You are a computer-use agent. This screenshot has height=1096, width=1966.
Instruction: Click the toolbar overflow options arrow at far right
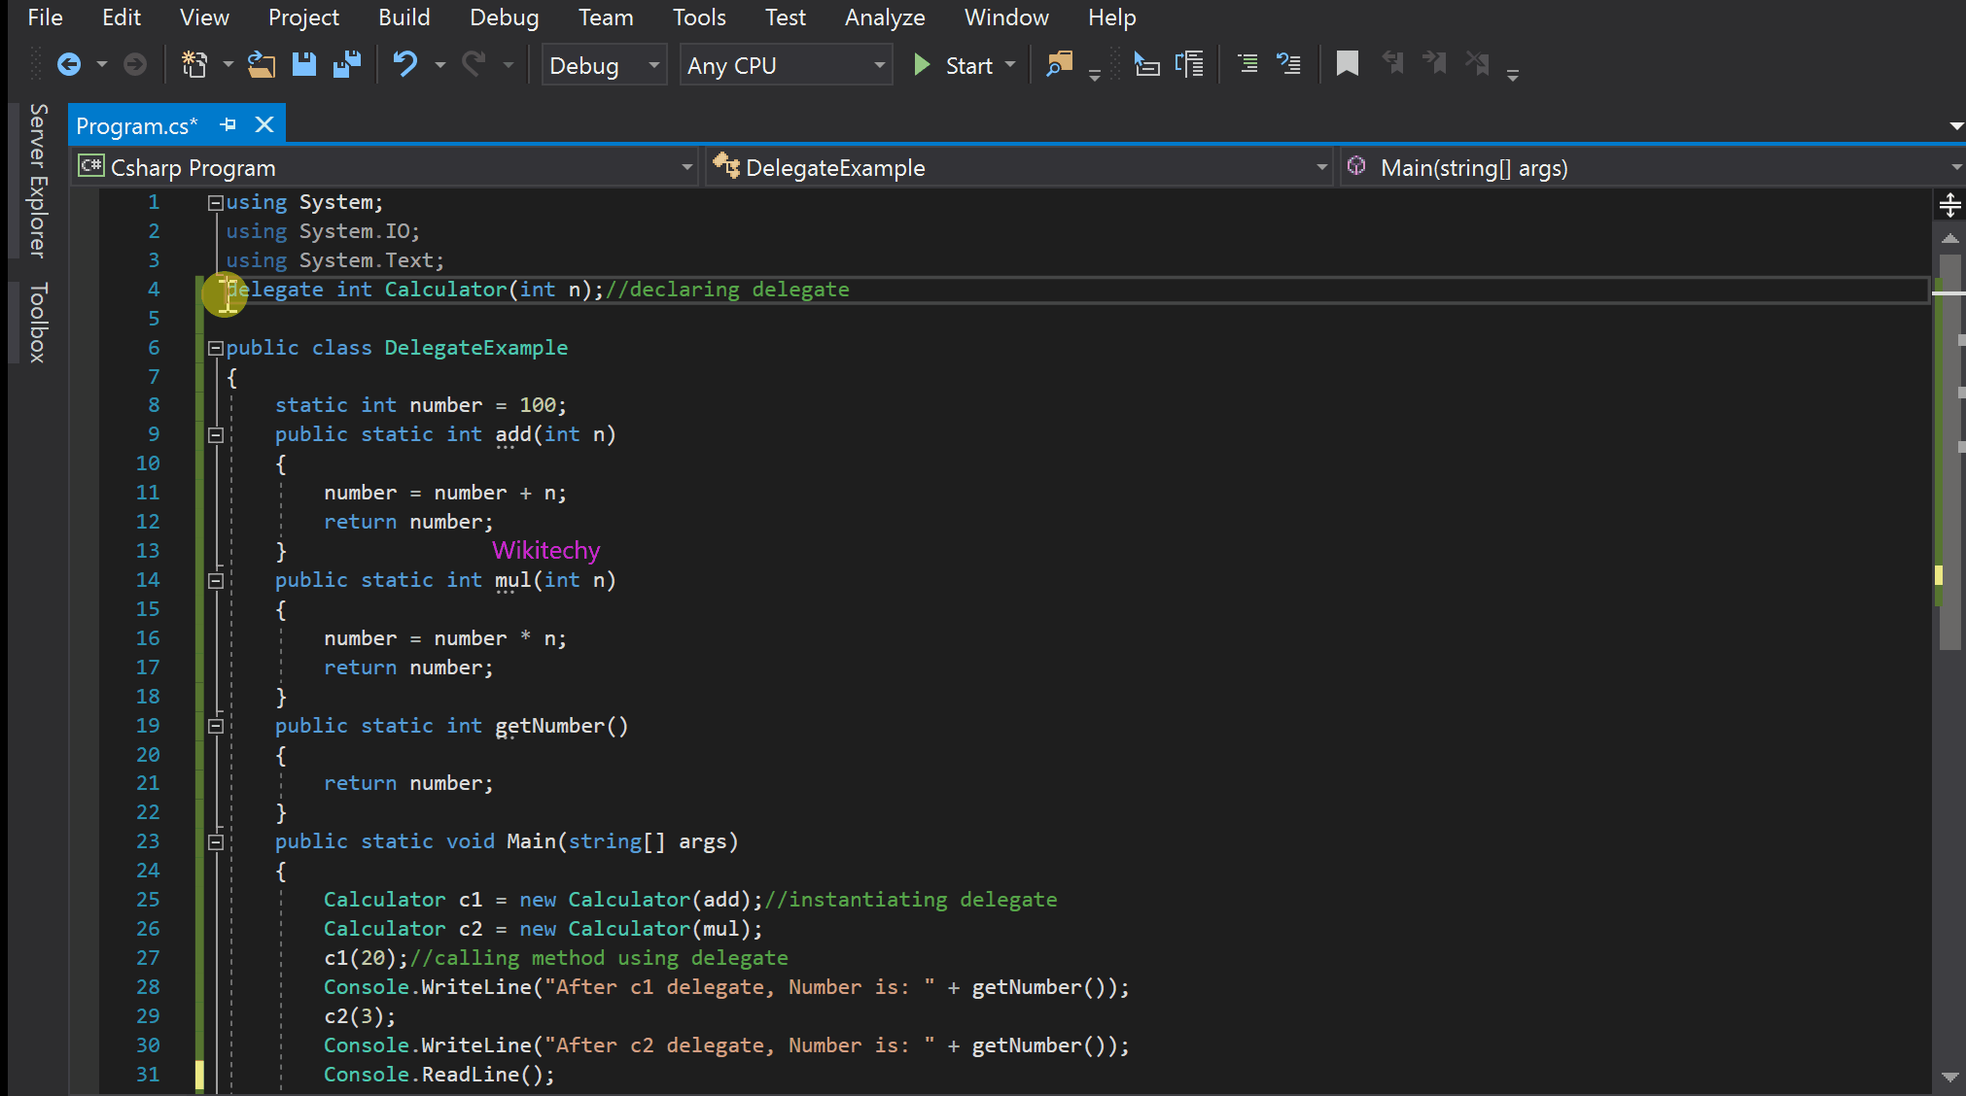tap(1512, 74)
